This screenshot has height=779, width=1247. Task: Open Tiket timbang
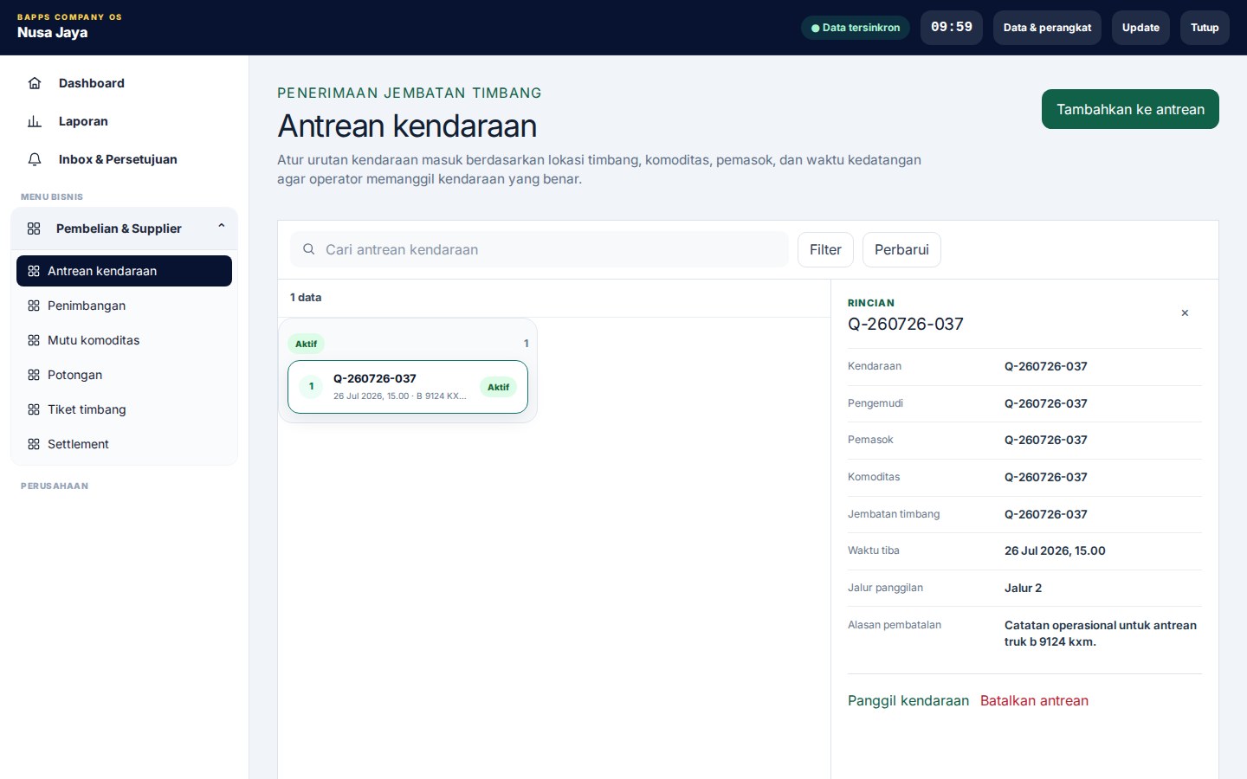(124, 409)
